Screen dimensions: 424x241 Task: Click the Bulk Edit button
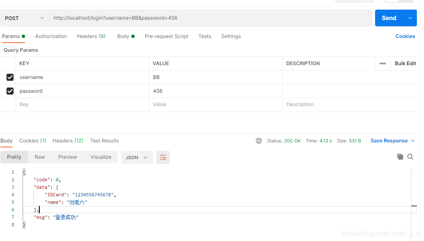click(405, 63)
